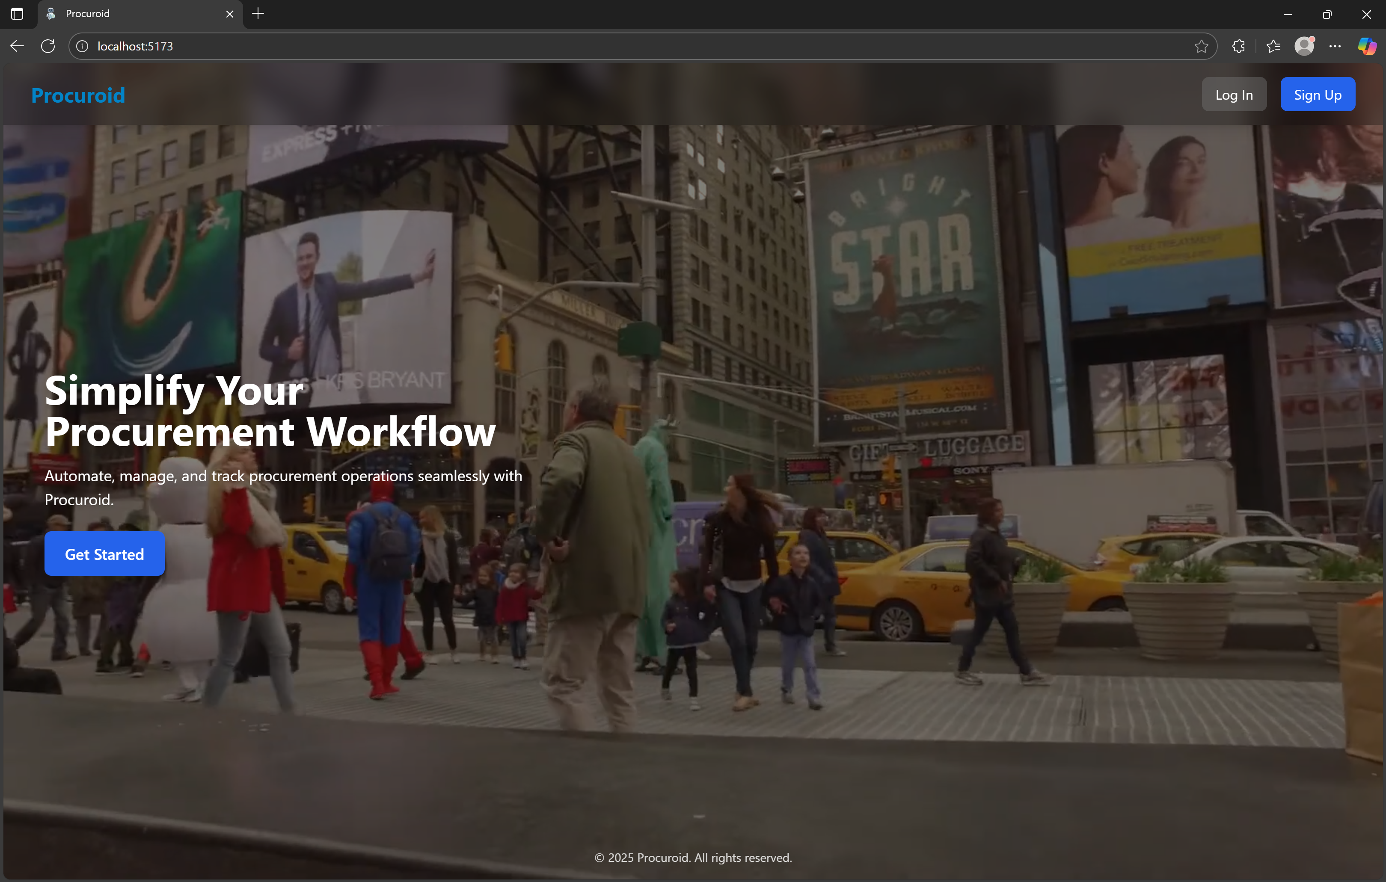Open a new tab with plus

pos(258,14)
